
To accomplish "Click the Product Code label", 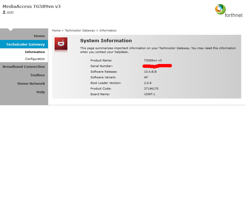I will [101, 89].
